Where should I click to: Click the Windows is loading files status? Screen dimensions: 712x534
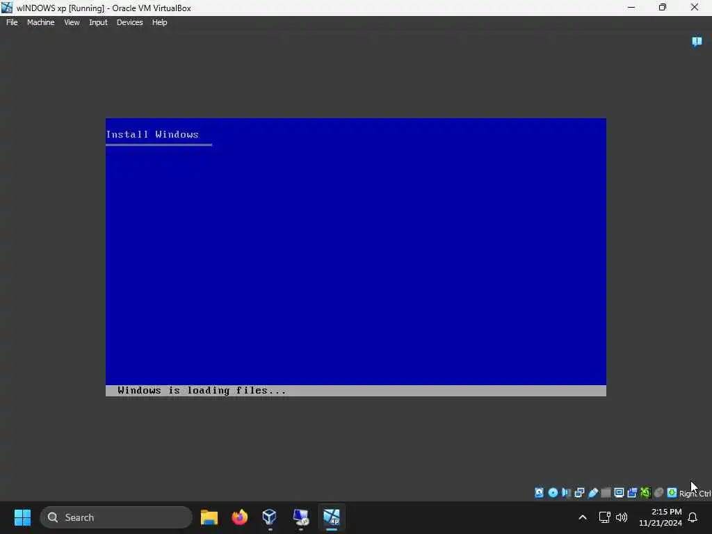pyautogui.click(x=202, y=391)
